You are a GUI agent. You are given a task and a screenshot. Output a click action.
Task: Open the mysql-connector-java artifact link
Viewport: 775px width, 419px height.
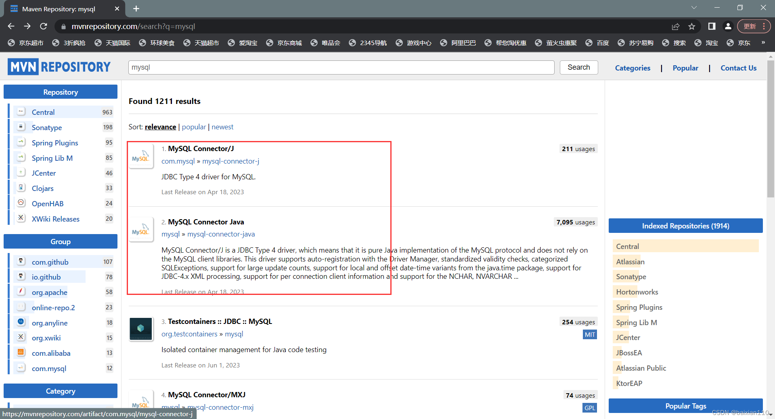[221, 234]
